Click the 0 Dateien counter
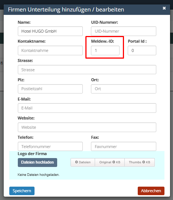 [x=83, y=162]
